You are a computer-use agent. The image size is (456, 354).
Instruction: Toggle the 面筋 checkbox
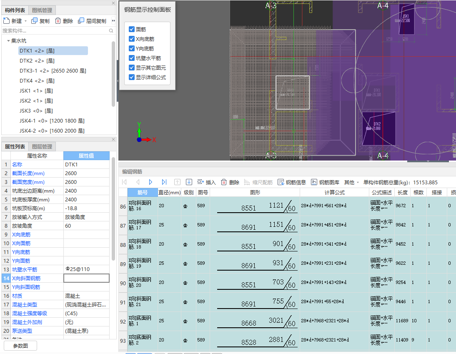[132, 29]
